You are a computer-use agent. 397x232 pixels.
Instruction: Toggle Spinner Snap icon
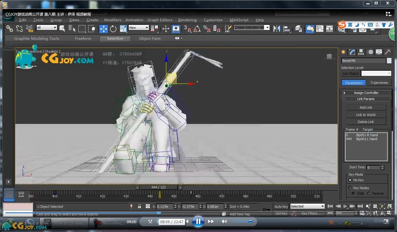click(x=217, y=29)
